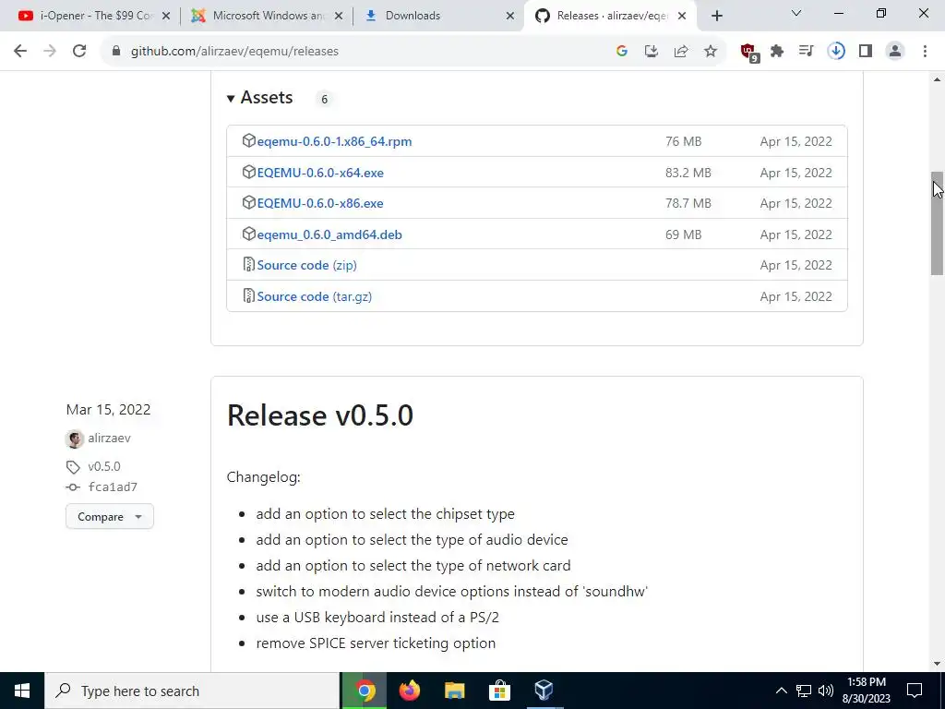Show Chrome downloads via blue arrow icon

pos(836,52)
